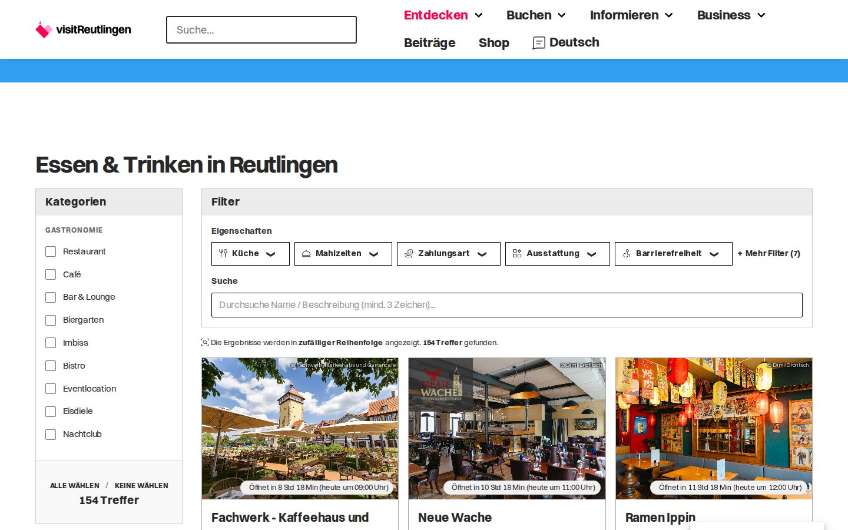Open the Fachwerk Kaffeehaus photo
Screen dimensions: 848x530
click(x=300, y=429)
